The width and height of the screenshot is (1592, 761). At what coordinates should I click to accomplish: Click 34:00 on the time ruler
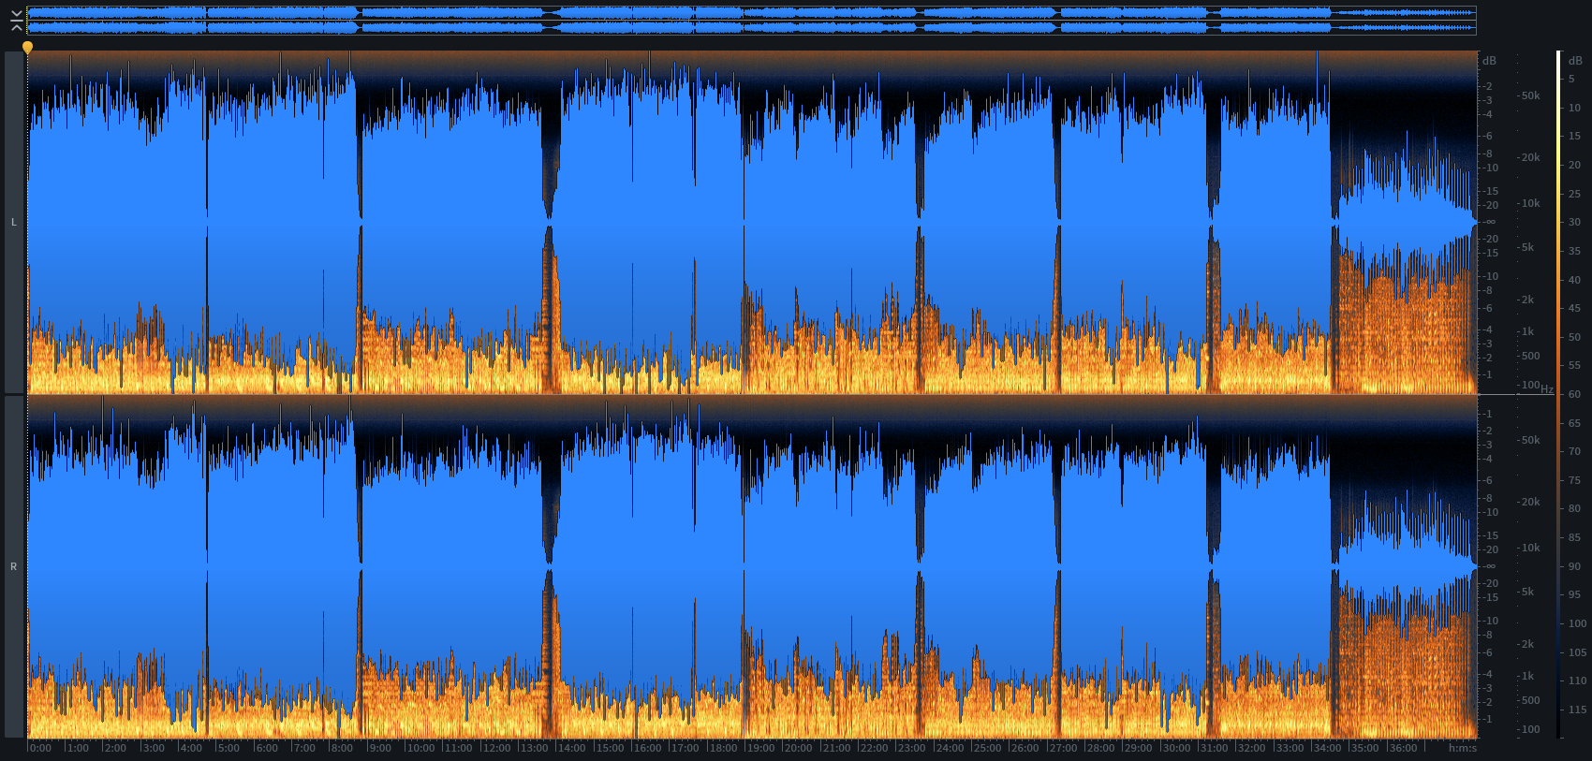1327,748
